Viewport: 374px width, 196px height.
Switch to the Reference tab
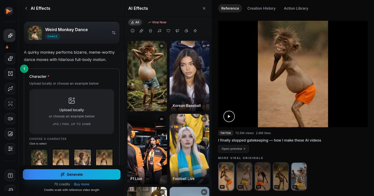point(230,8)
